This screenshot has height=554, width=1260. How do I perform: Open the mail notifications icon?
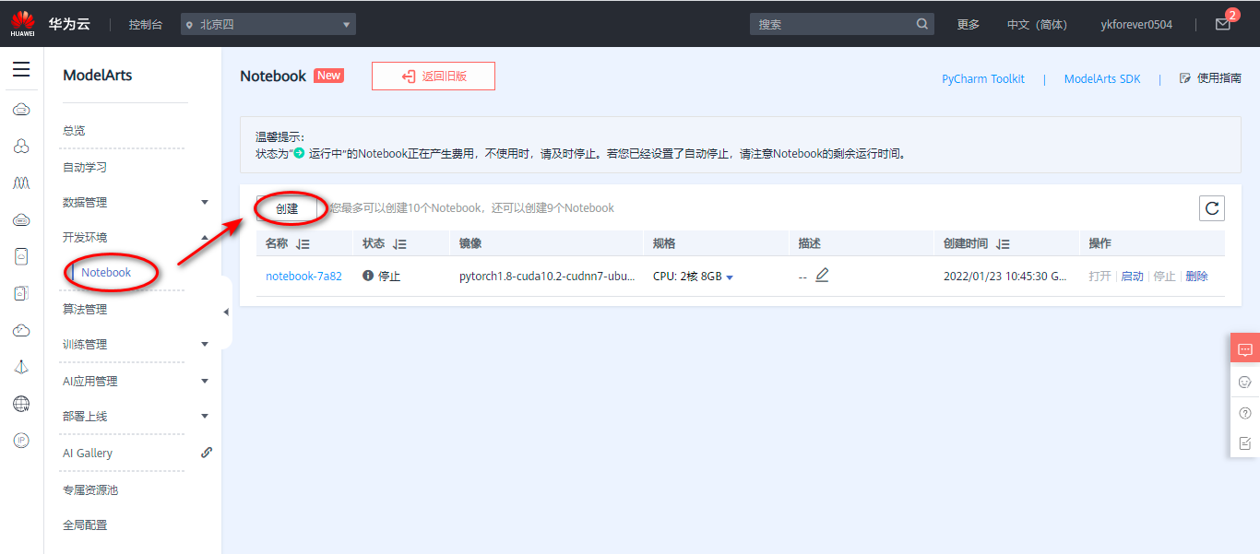[1223, 24]
